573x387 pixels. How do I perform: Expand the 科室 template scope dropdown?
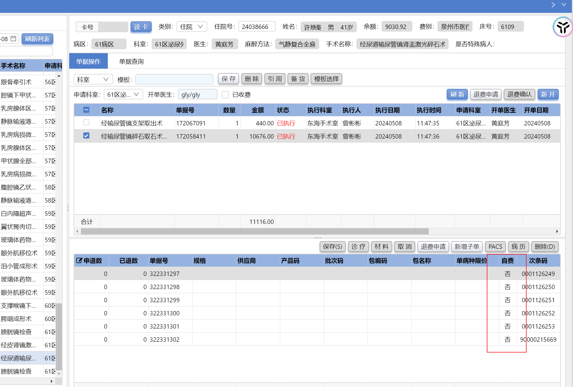click(93, 79)
